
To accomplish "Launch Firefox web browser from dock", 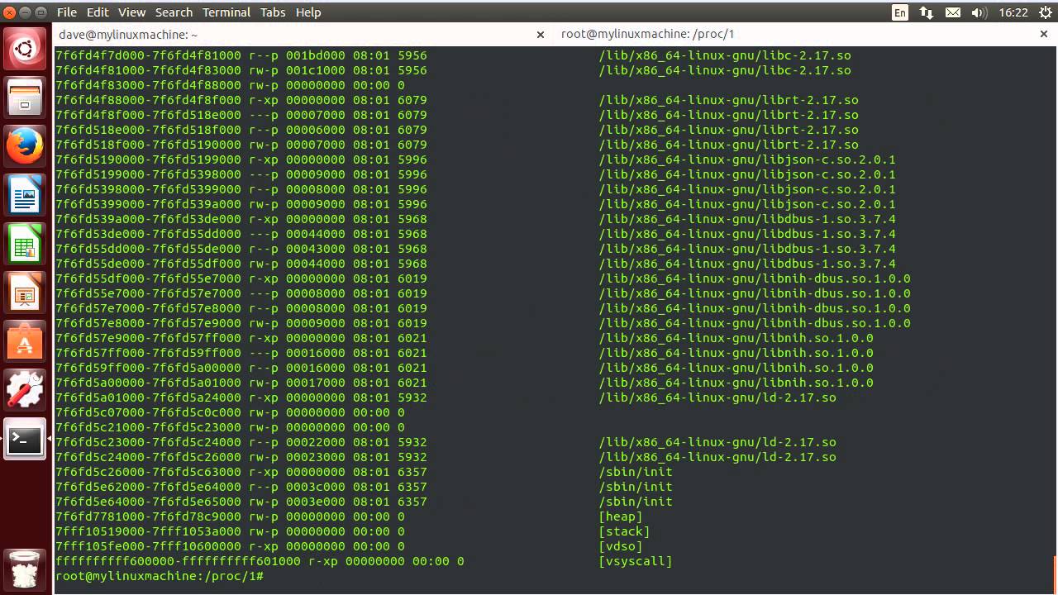I will click(25, 147).
